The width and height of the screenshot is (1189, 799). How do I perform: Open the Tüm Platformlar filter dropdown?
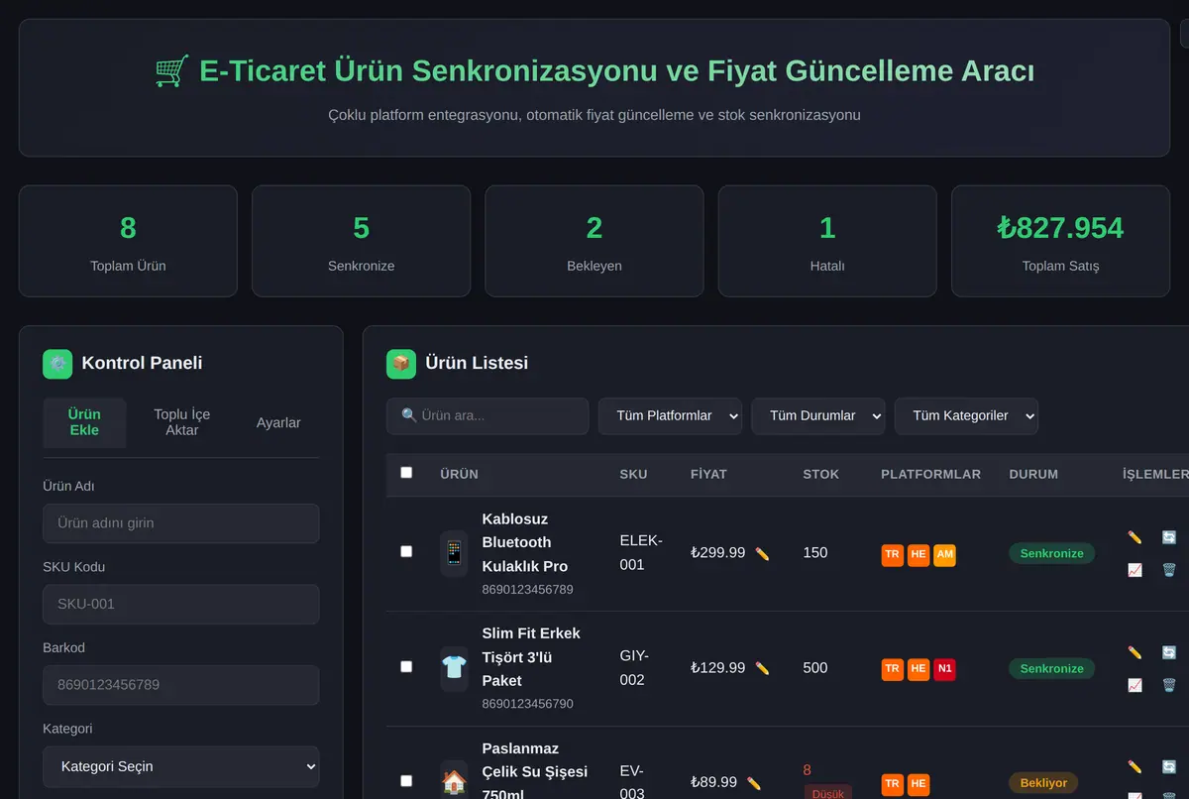[670, 416]
